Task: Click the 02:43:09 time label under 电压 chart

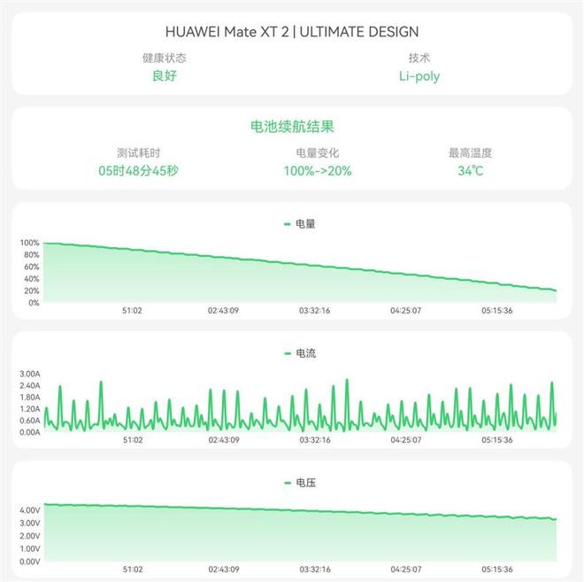Action: (224, 570)
